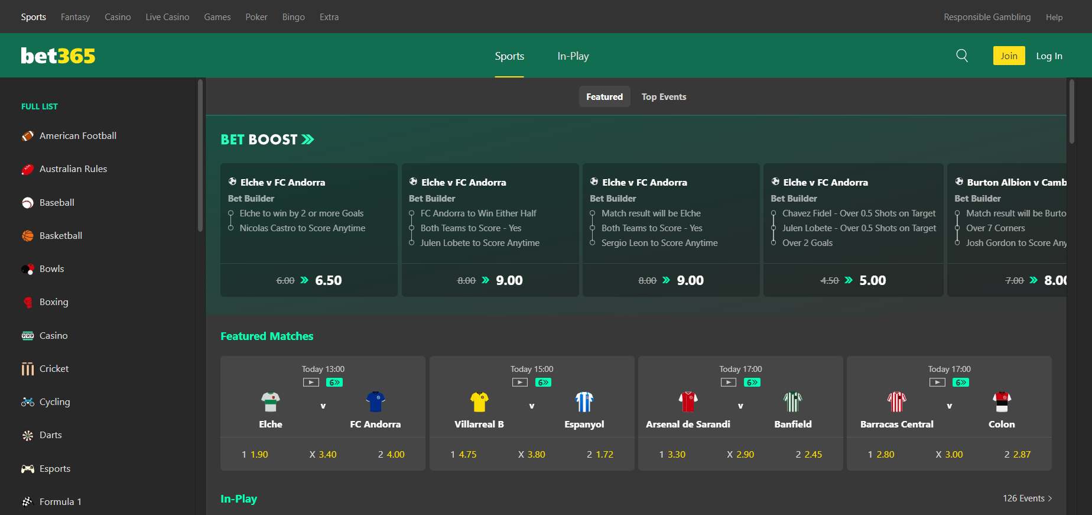The image size is (1092, 515).
Task: Click the Basketball icon in sidebar
Action: (x=28, y=236)
